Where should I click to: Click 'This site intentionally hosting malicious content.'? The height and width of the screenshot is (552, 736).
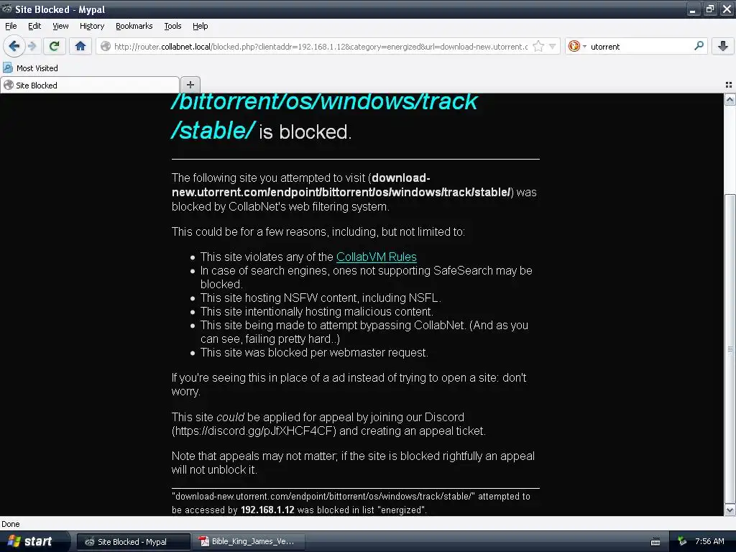coord(317,312)
